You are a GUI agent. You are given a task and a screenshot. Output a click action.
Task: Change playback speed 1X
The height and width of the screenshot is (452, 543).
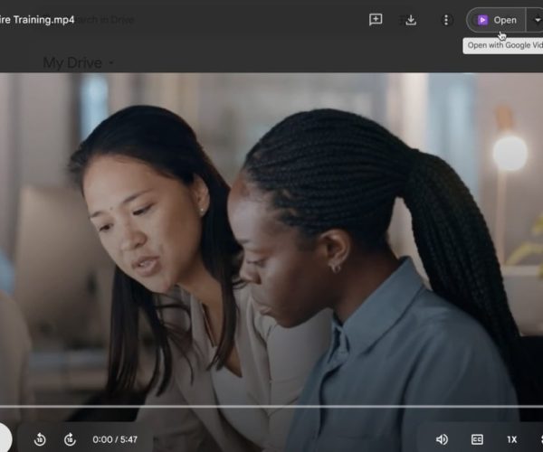(x=512, y=439)
